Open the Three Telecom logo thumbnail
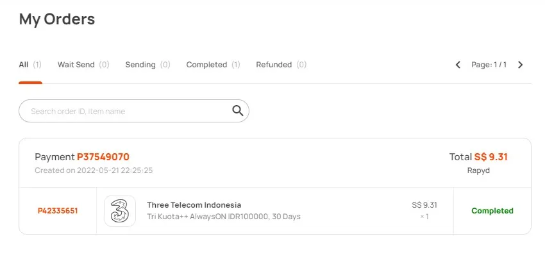This screenshot has width=545, height=257. pyautogui.click(x=120, y=211)
